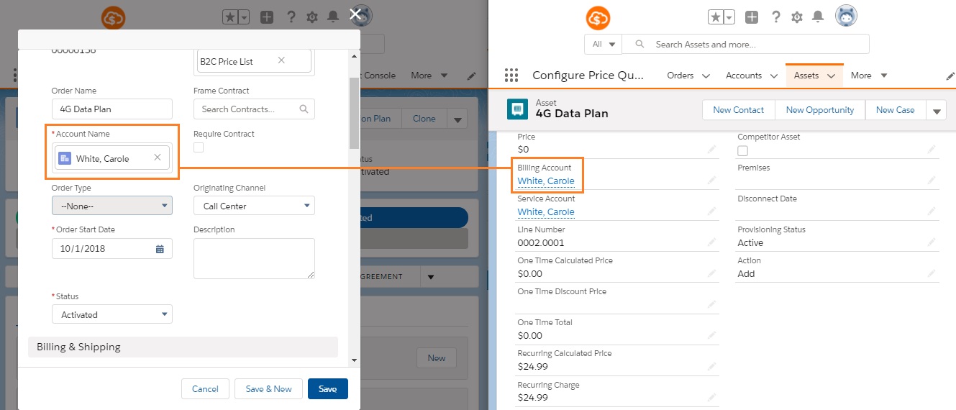Check the Competitor Asset checkbox

click(743, 150)
